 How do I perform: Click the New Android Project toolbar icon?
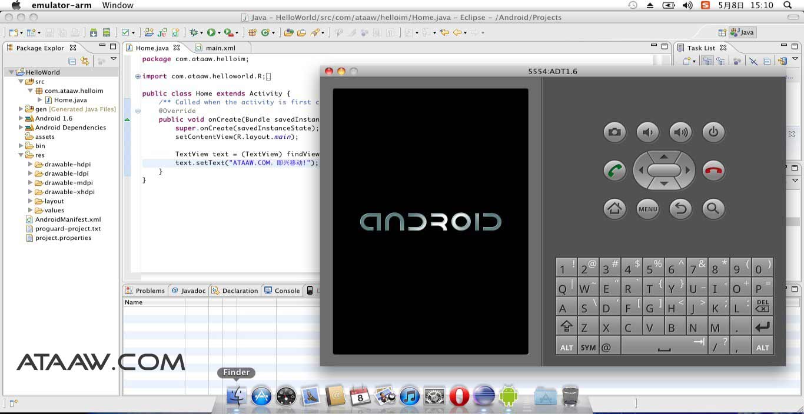tap(148, 32)
